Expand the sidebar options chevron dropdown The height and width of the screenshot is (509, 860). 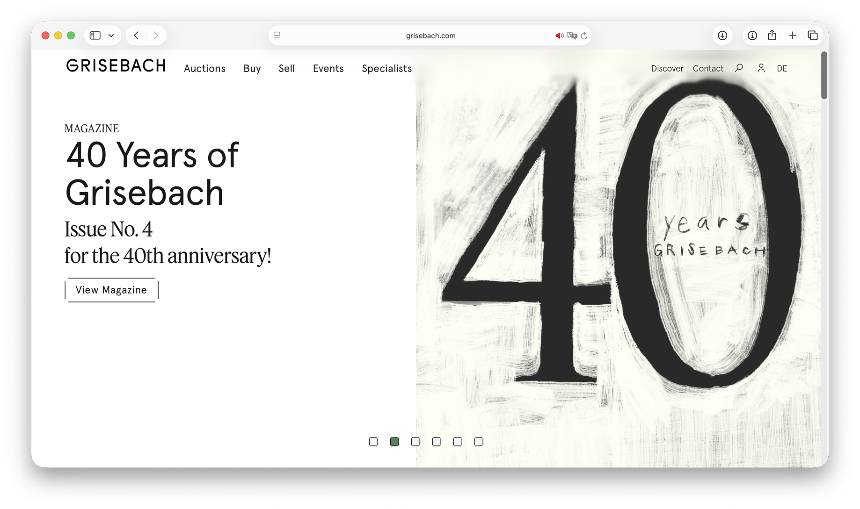111,36
